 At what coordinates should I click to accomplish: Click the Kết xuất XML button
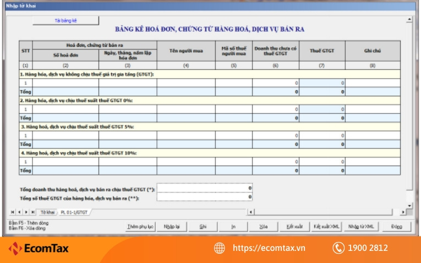pyautogui.click(x=326, y=227)
